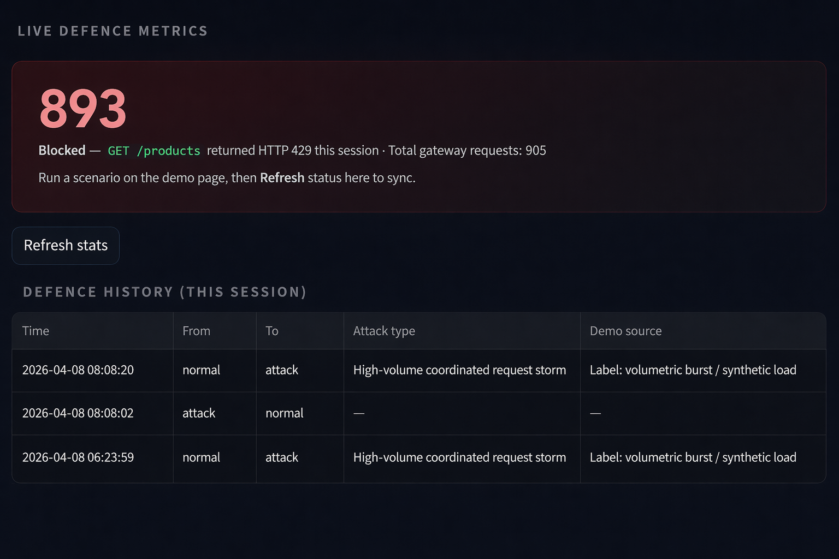Click the From column header
The image size is (839, 559).
click(x=196, y=331)
